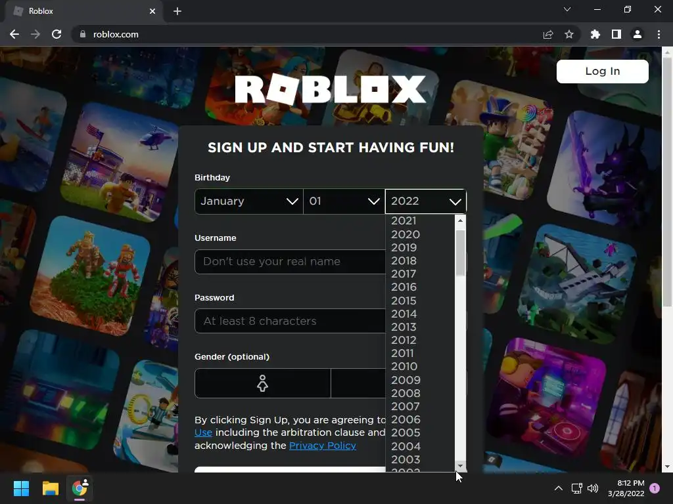673x504 pixels.
Task: Pick 2006 in the year list
Action: pyautogui.click(x=420, y=419)
